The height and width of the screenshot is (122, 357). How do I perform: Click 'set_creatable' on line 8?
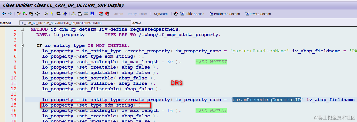[98, 67]
